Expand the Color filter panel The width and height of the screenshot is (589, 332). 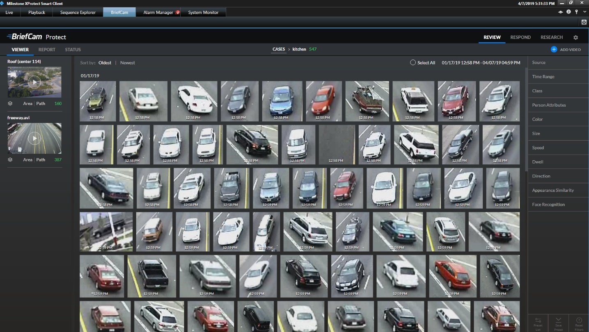pyautogui.click(x=558, y=119)
